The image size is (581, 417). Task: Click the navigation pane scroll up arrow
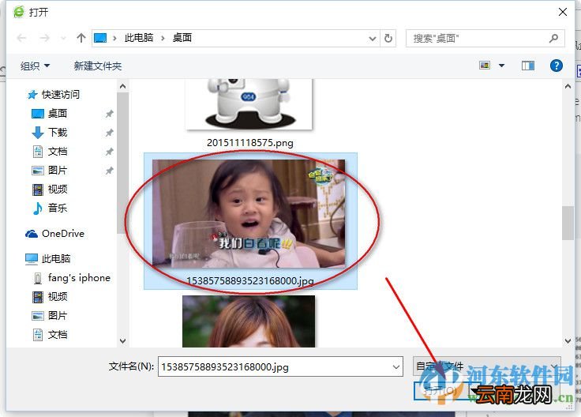pos(122,86)
